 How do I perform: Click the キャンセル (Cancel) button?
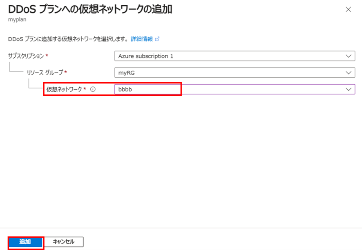click(x=63, y=242)
